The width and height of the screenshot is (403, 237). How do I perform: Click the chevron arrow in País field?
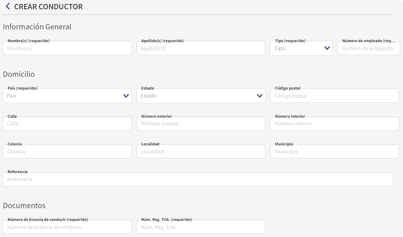click(126, 96)
